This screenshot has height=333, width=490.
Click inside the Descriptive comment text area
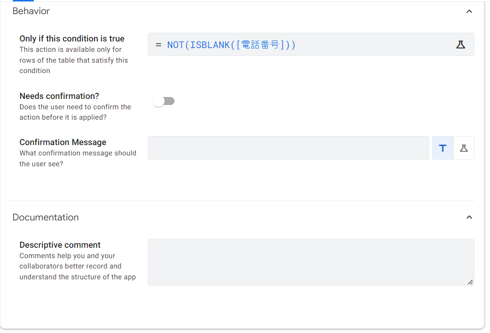click(311, 262)
